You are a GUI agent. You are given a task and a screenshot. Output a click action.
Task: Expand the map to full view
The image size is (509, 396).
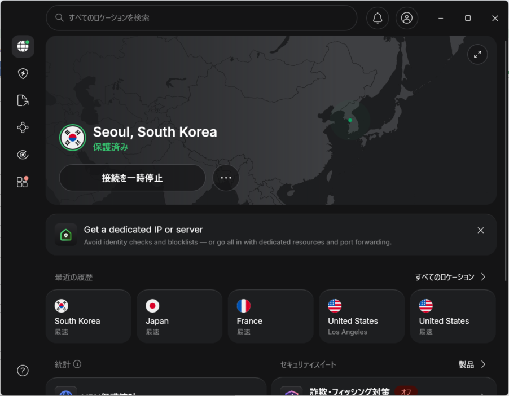[x=477, y=55]
